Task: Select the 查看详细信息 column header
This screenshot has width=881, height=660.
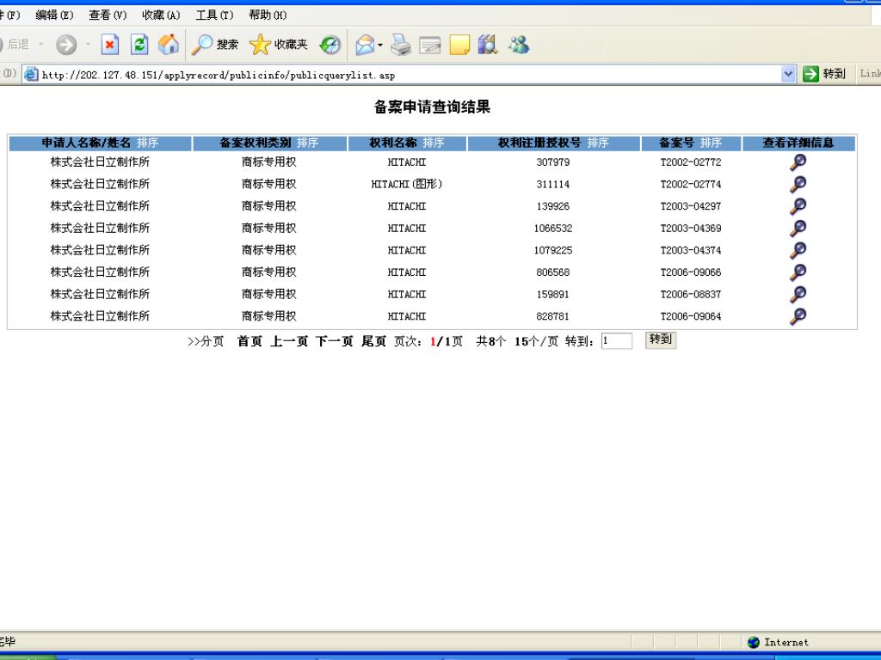Action: tap(798, 144)
